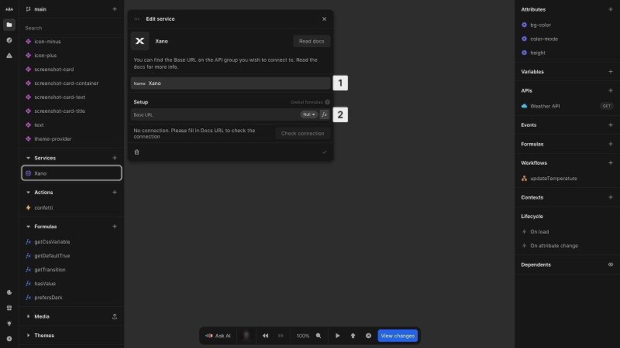Image resolution: width=620 pixels, height=348 pixels.
Task: Click the 100% zoom level
Action: point(303,336)
